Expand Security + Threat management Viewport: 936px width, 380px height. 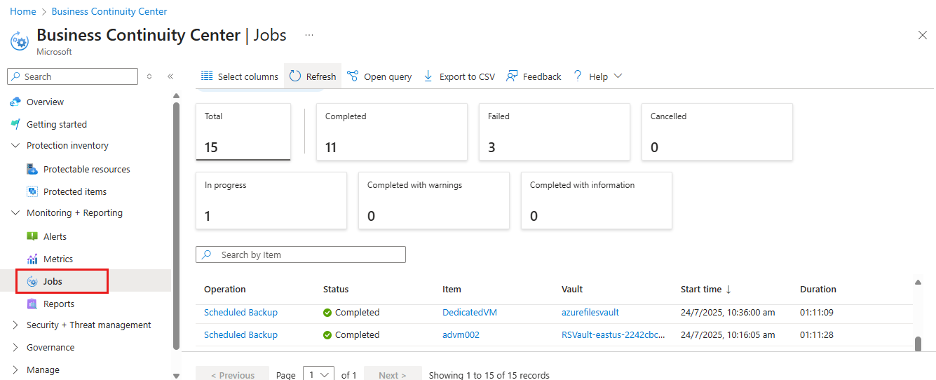tap(16, 325)
